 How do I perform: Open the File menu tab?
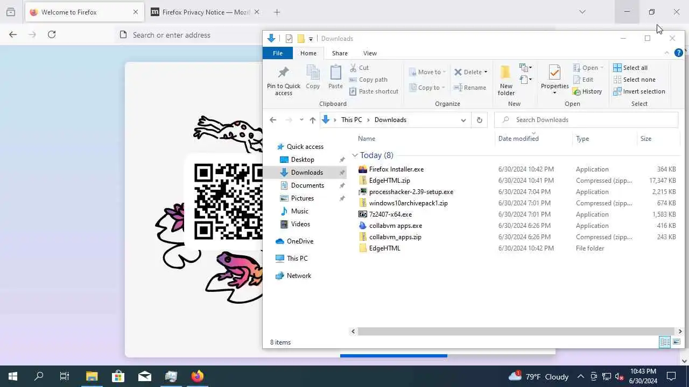pyautogui.click(x=278, y=53)
